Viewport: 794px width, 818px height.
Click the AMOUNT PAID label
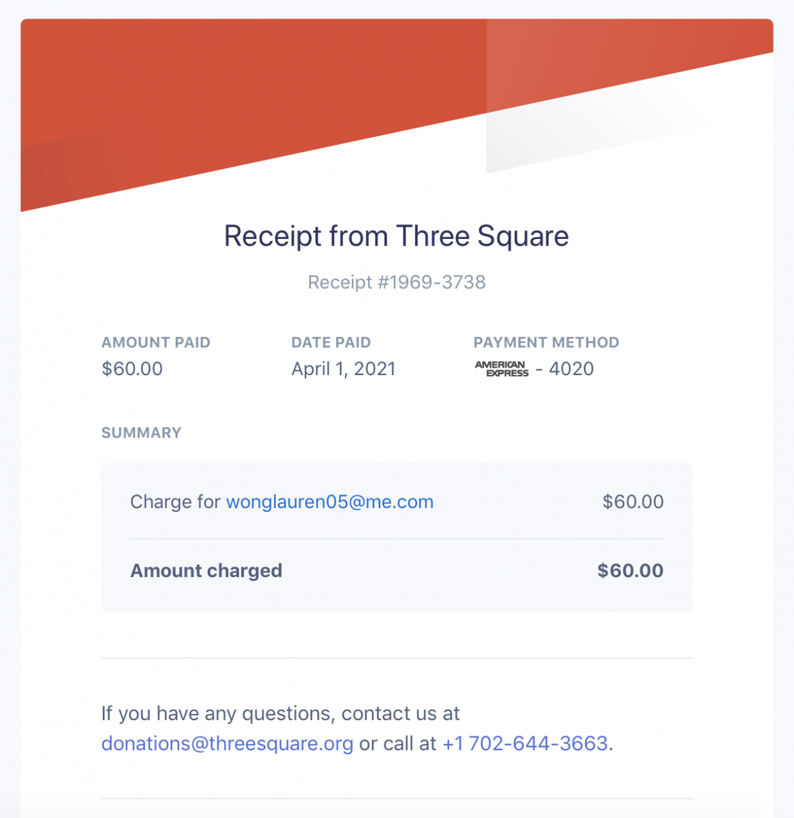pyautogui.click(x=155, y=343)
